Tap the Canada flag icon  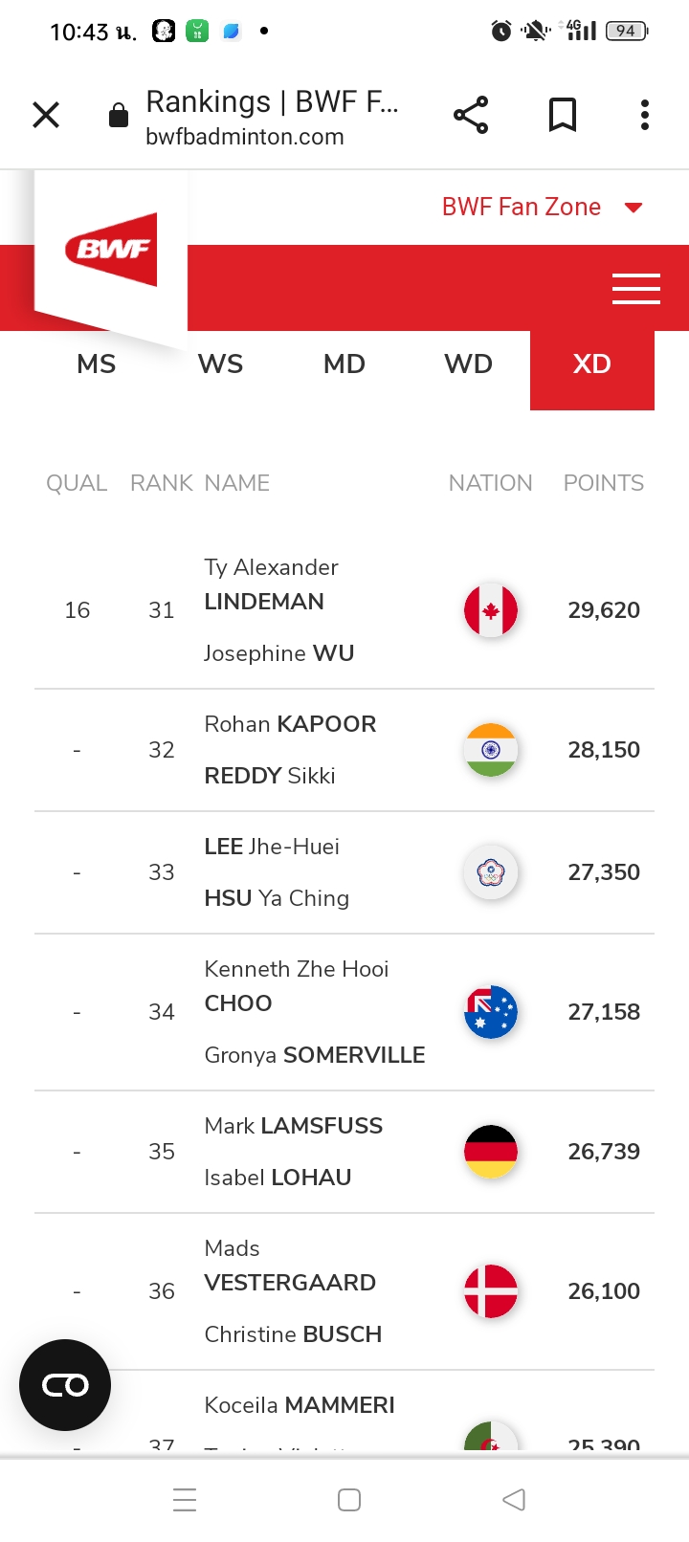(x=491, y=610)
